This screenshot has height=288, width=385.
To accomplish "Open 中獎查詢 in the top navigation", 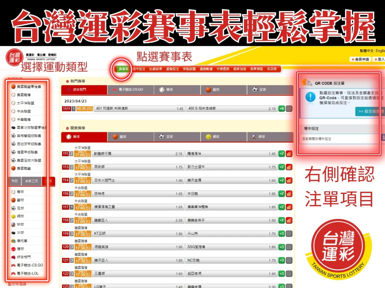I will tap(223, 69).
